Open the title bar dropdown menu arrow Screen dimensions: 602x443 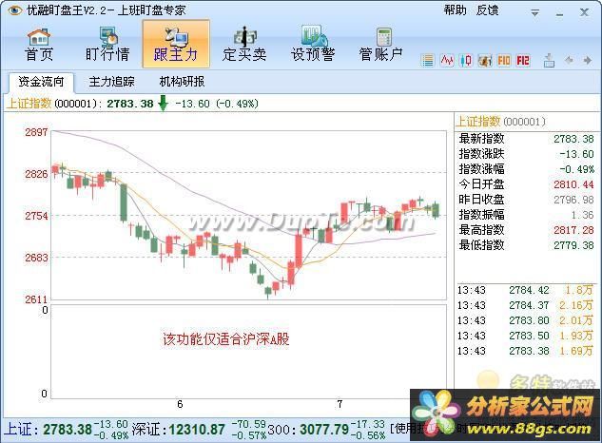[534, 12]
